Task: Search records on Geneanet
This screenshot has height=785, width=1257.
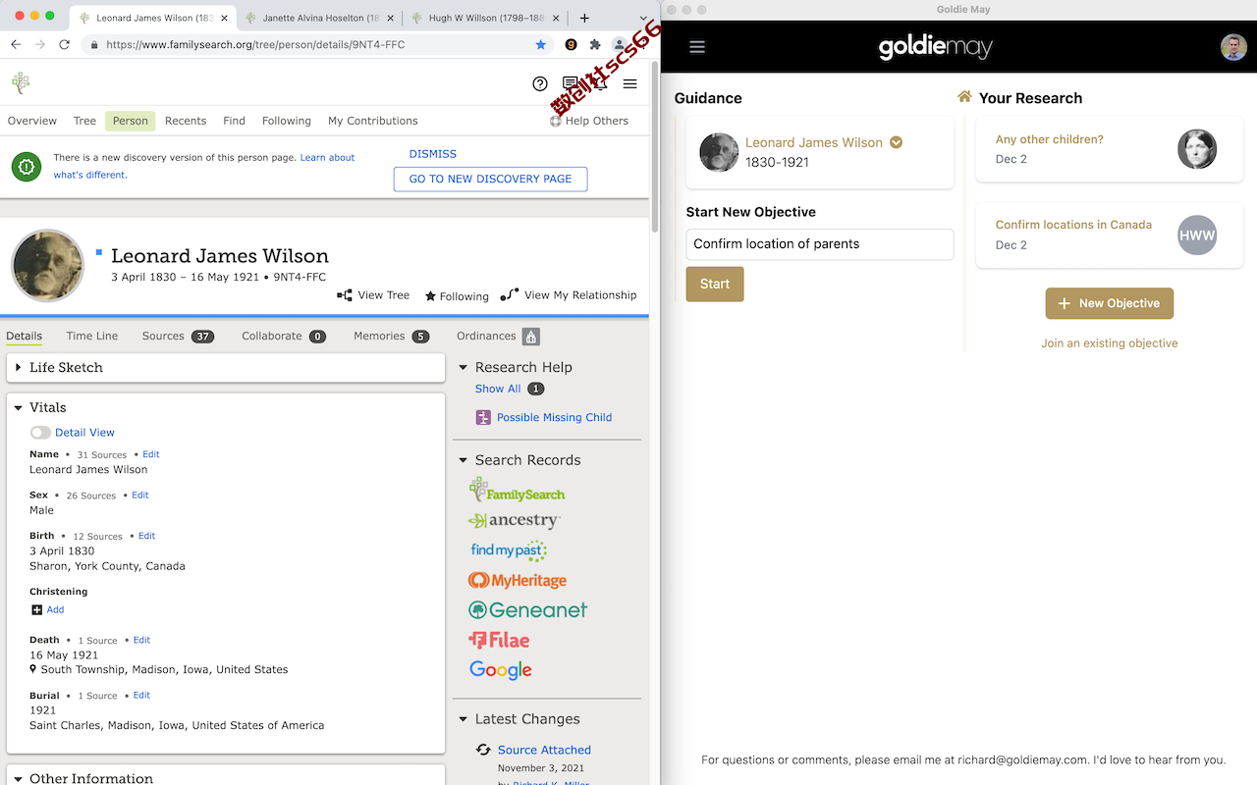Action: [527, 610]
